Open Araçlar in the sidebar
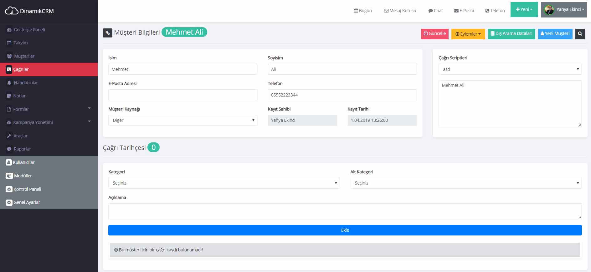The height and width of the screenshot is (272, 591). pos(49,136)
